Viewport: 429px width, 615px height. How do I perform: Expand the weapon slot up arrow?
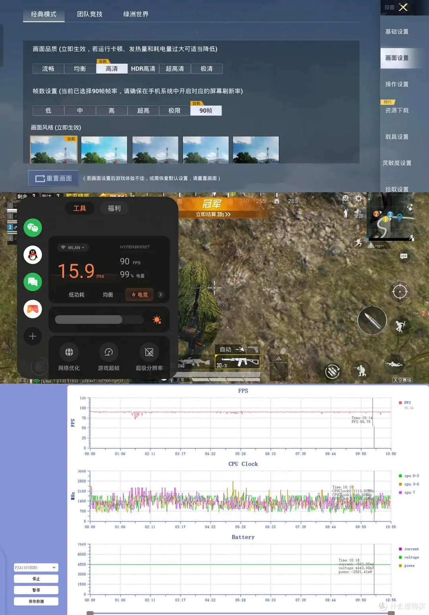click(279, 359)
